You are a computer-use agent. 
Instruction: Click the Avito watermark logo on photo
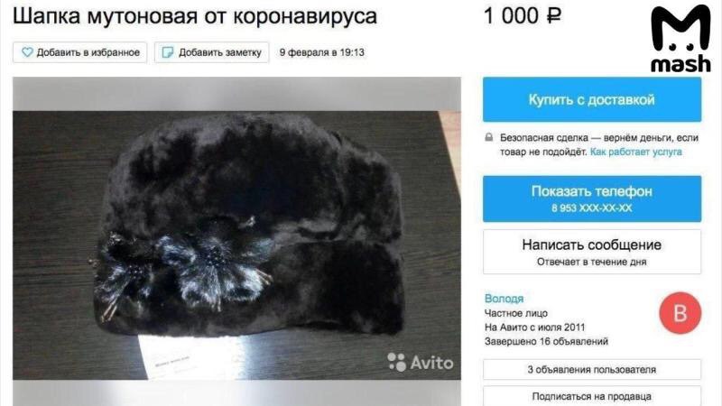pyautogui.click(x=420, y=363)
